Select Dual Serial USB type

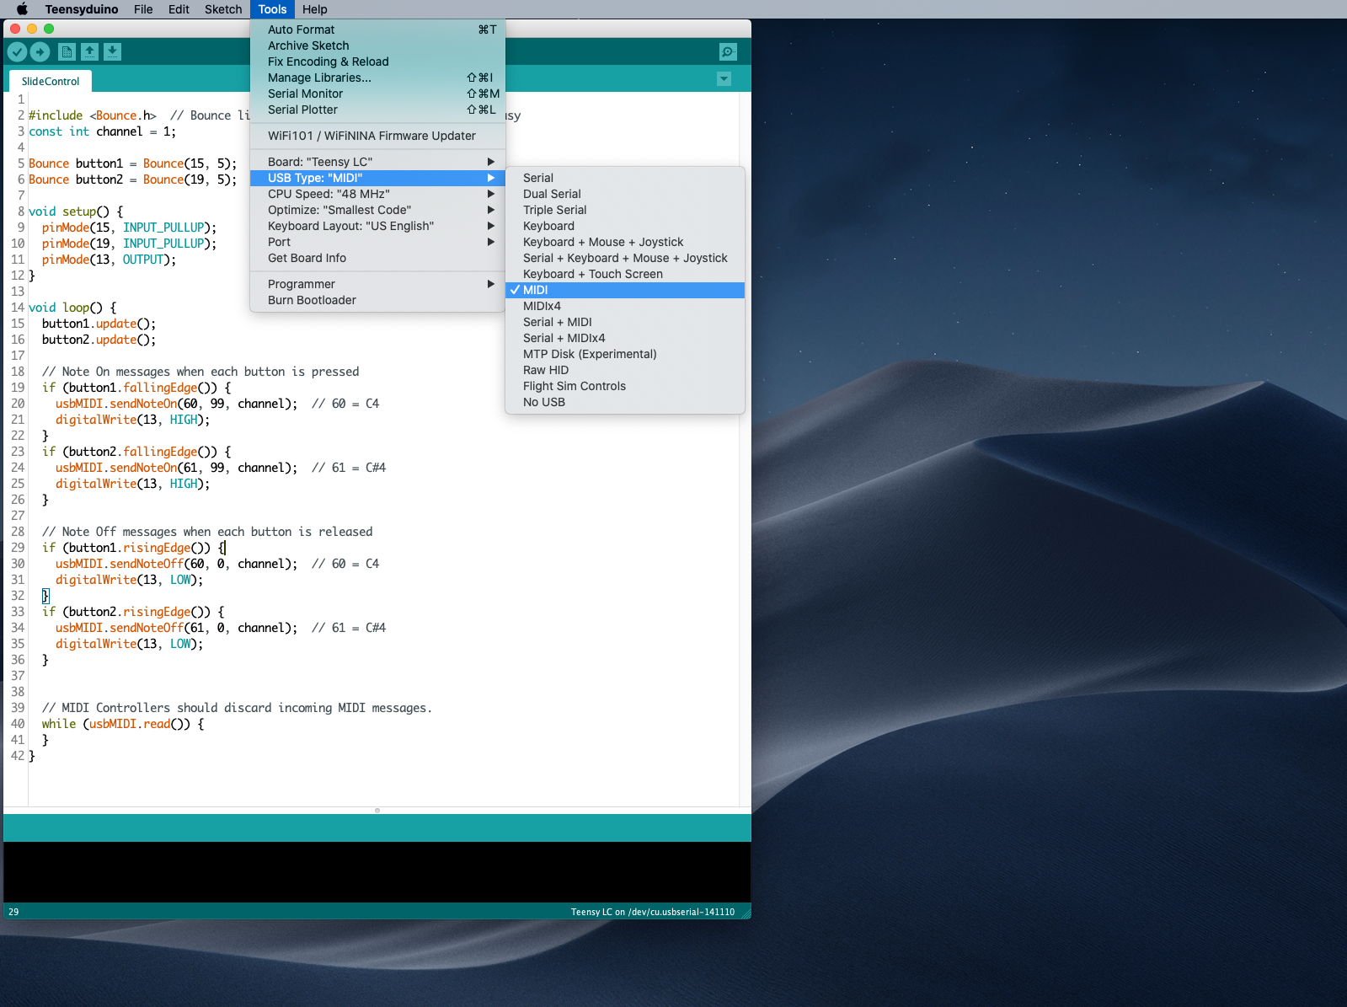625,194
